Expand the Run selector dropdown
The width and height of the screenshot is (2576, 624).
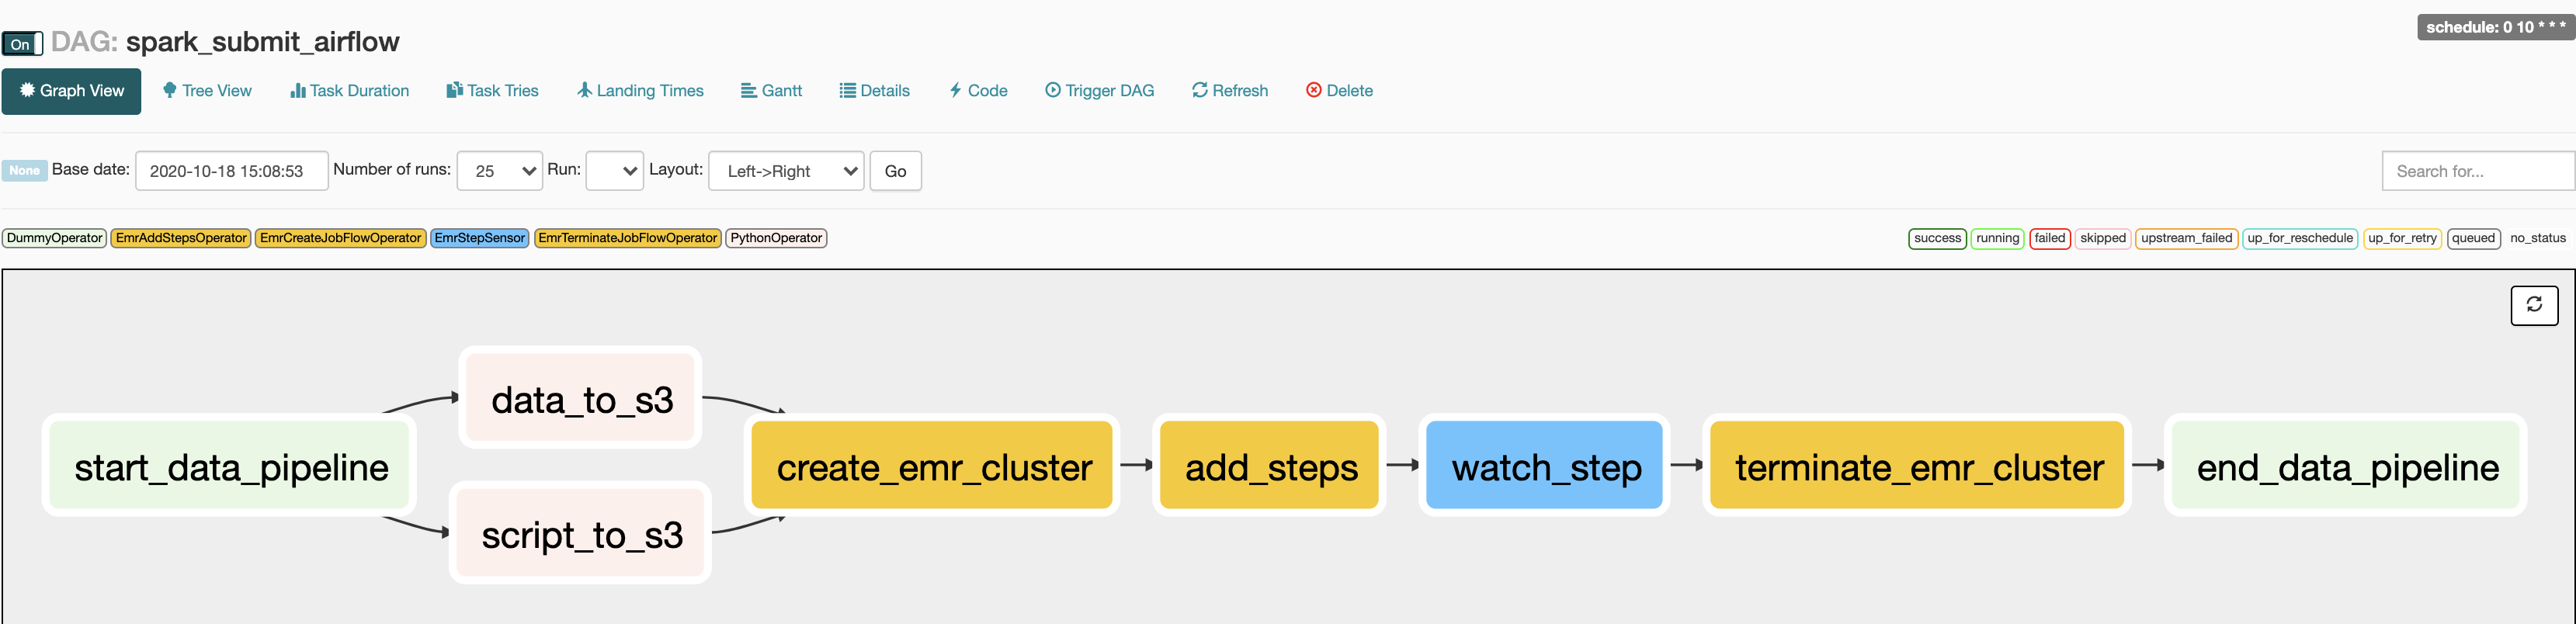[614, 171]
